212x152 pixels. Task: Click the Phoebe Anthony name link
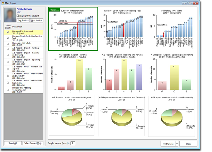pos(24,9)
